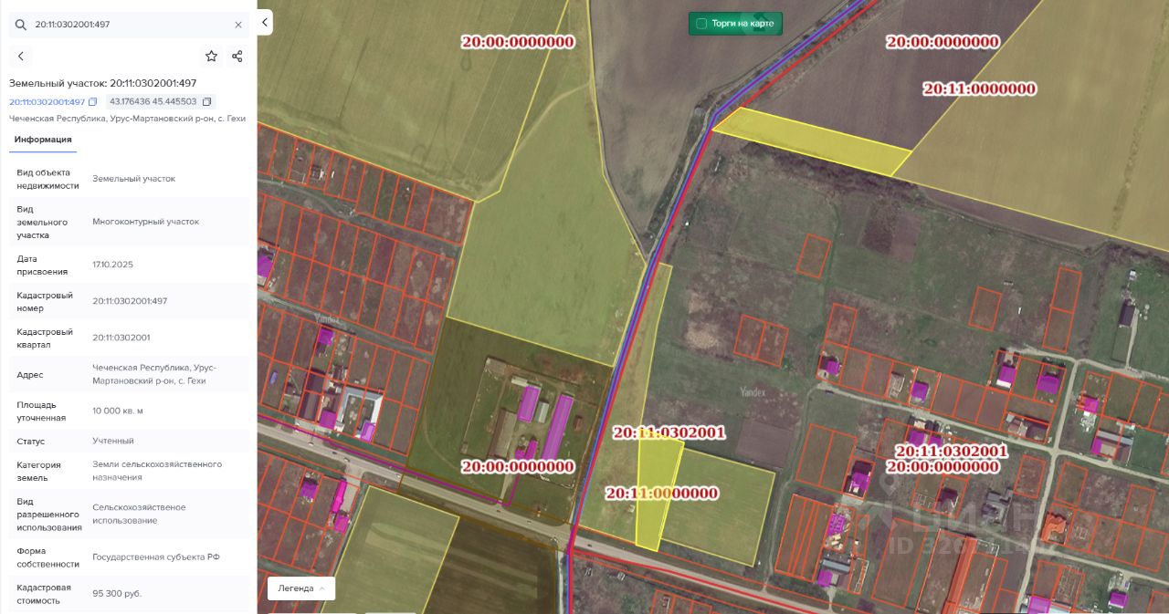1169x614 pixels.
Task: Focus the search field with 20:11:0302001:497
Action: [128, 25]
